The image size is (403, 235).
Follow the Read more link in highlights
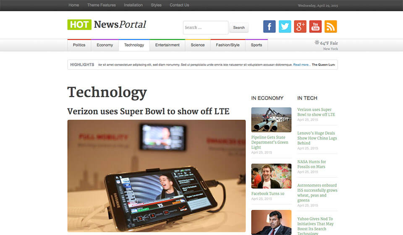(x=302, y=65)
